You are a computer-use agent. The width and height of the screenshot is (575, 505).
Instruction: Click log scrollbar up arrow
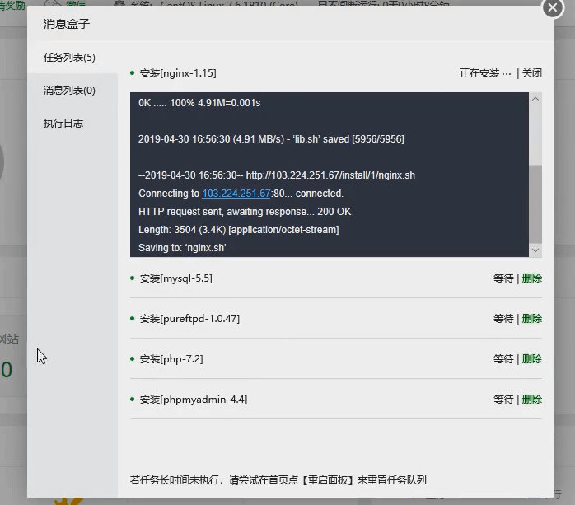(x=535, y=99)
